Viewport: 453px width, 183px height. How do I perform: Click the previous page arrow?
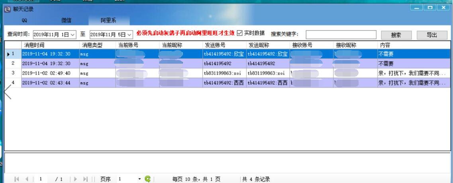(x=27, y=179)
